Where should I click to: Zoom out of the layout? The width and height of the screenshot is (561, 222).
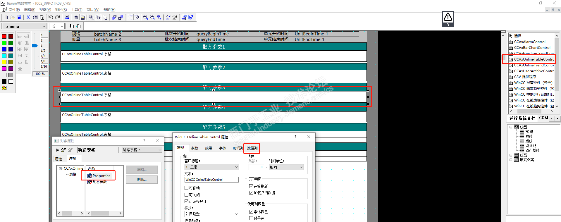(x=152, y=17)
